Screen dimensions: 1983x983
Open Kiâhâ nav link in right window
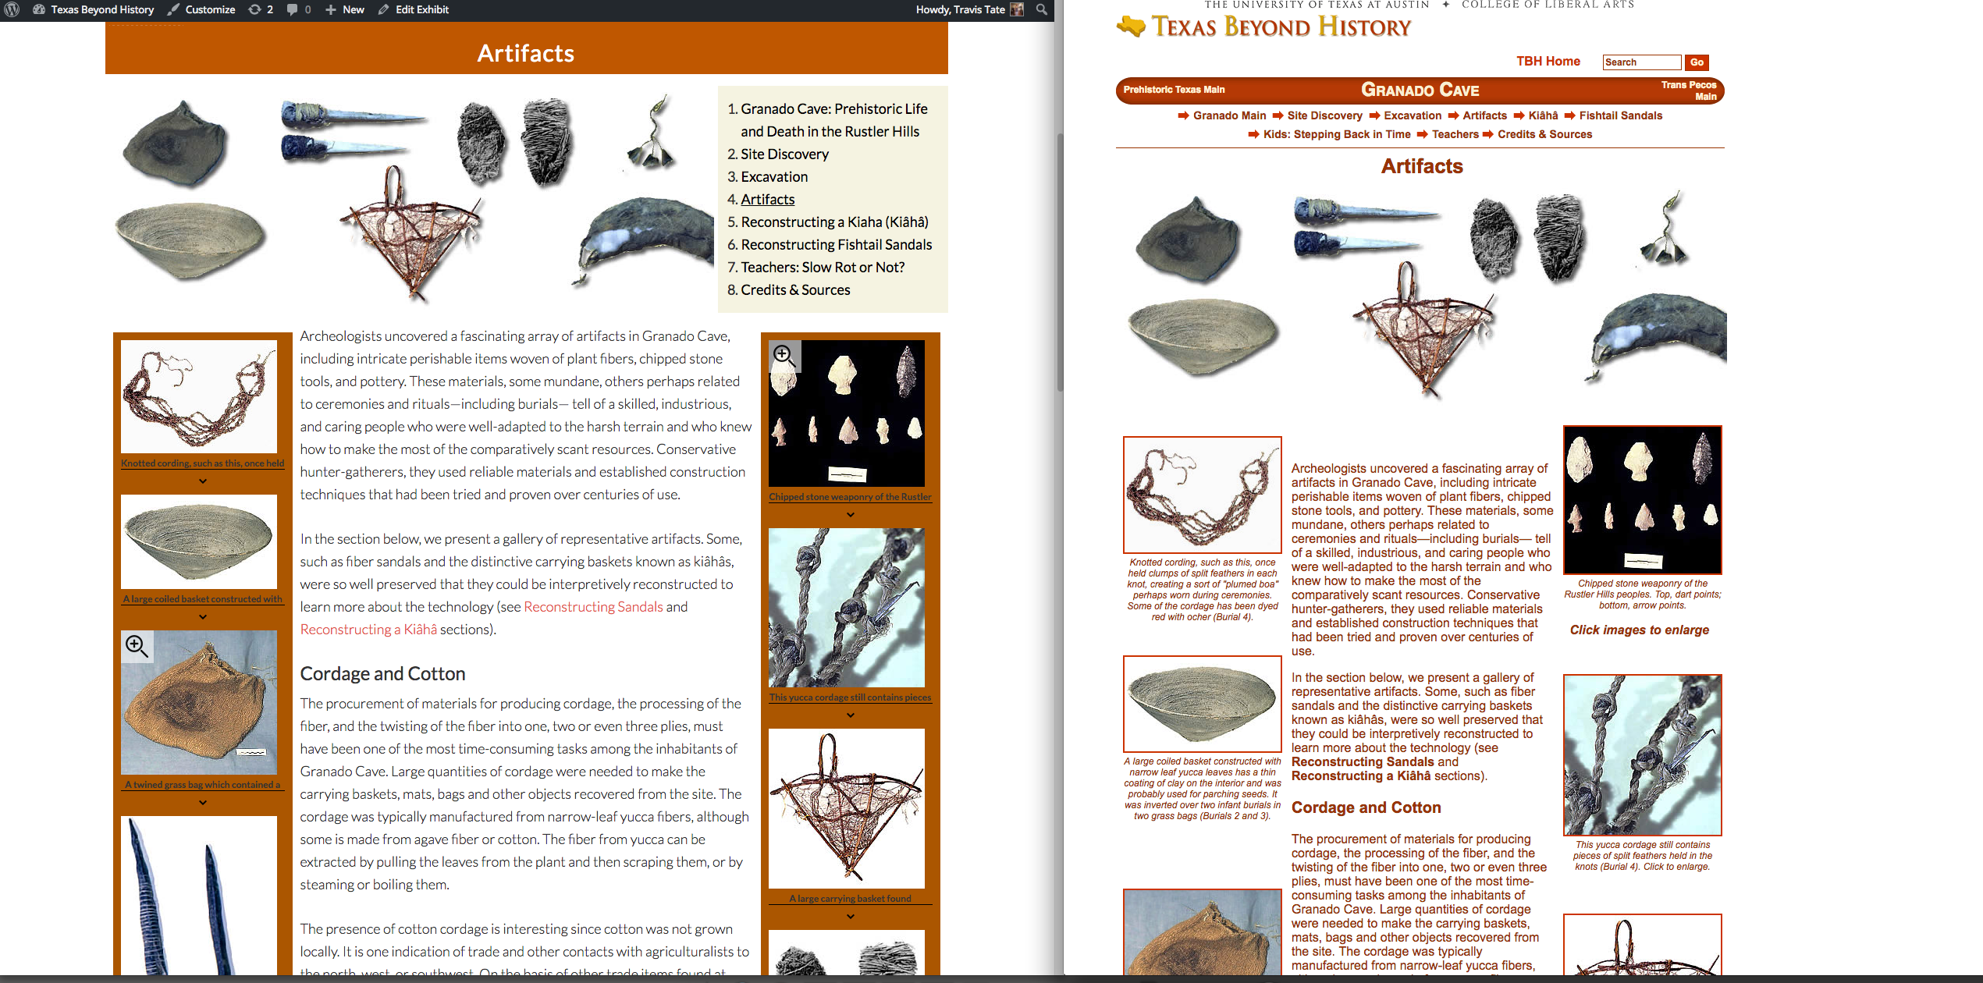pyautogui.click(x=1543, y=115)
